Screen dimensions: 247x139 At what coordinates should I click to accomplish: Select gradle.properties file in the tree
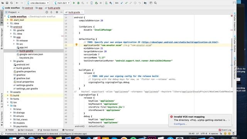click(x=26, y=71)
